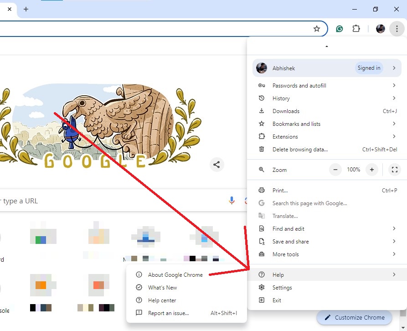Click the Zoom magnifier icon in menu
Viewport: 407px width, 331px height.
click(x=262, y=170)
